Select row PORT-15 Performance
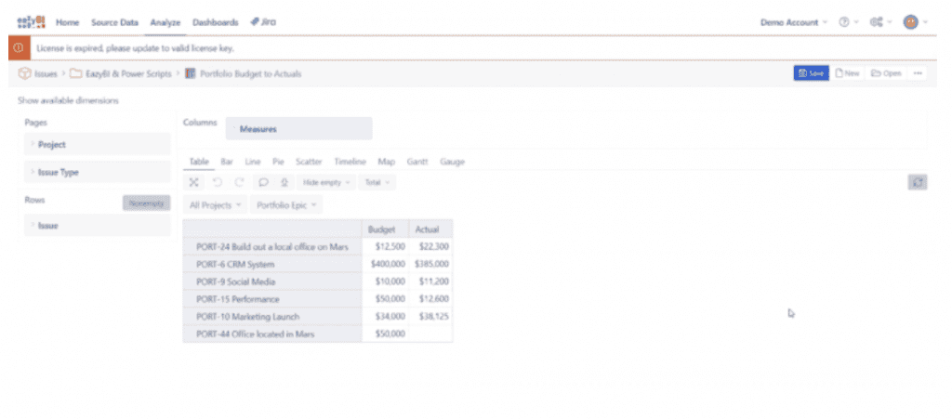952x419 pixels. click(272, 299)
